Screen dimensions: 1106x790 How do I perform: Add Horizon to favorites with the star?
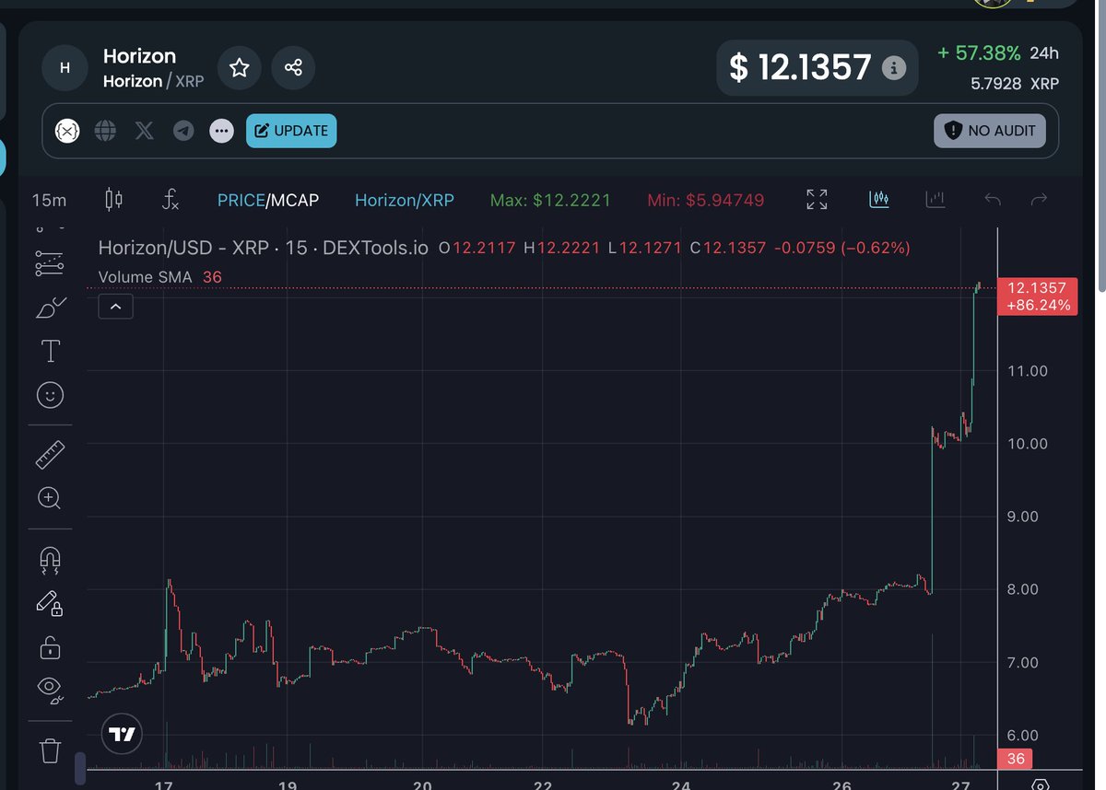240,67
